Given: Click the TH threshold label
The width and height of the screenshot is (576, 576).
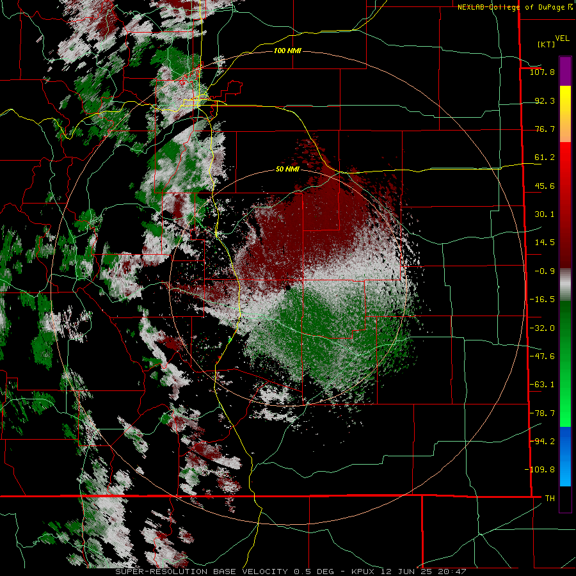Looking at the screenshot, I should point(550,499).
